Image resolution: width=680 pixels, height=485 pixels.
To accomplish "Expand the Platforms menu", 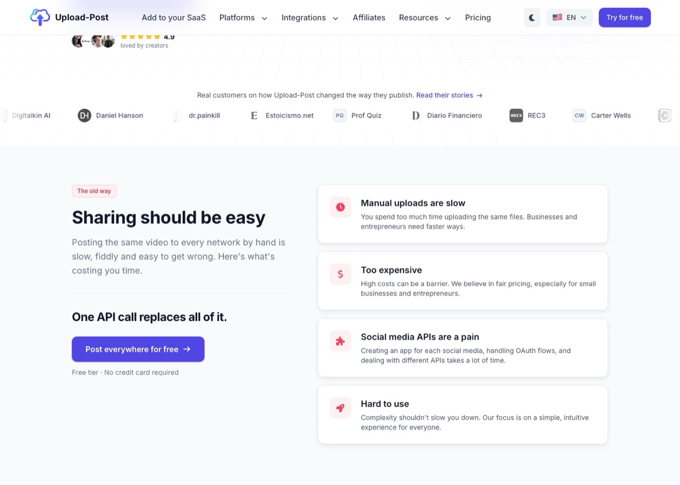I will [x=243, y=18].
